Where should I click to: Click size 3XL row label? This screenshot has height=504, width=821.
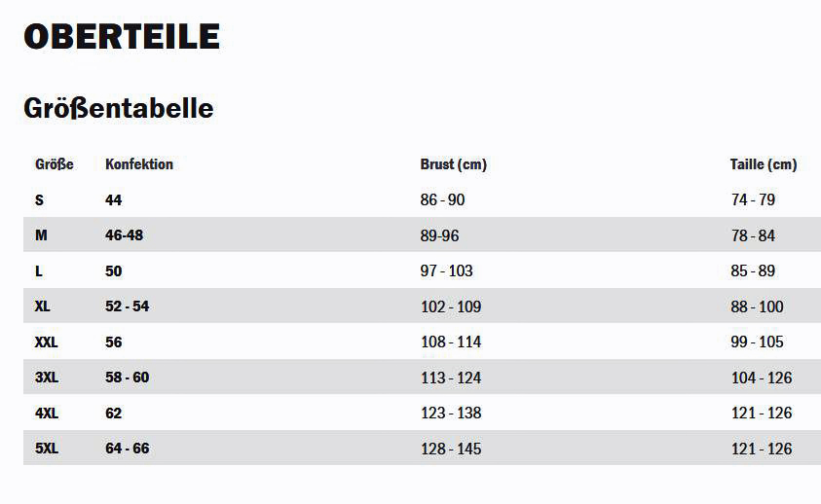[47, 378]
